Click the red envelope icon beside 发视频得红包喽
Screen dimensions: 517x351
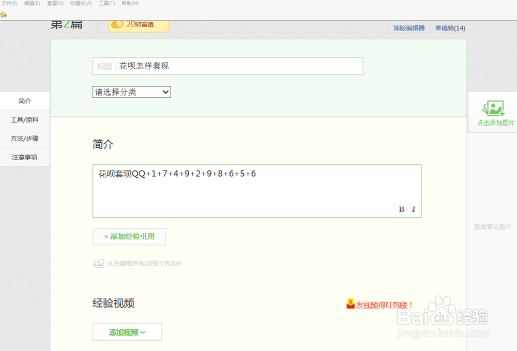coord(349,304)
